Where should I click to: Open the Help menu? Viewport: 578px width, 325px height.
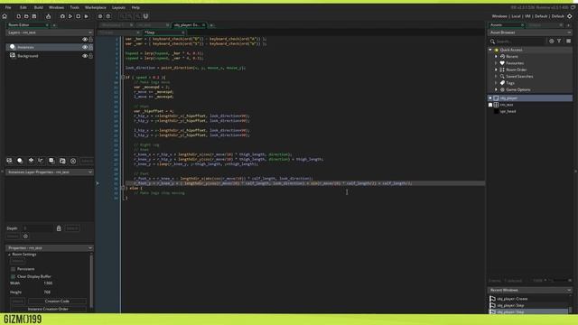click(x=135, y=7)
